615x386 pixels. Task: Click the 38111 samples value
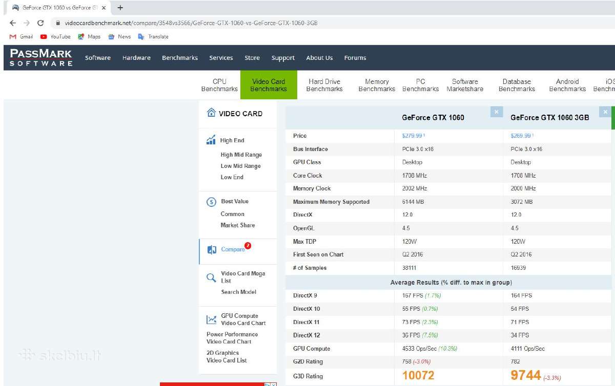pos(411,268)
